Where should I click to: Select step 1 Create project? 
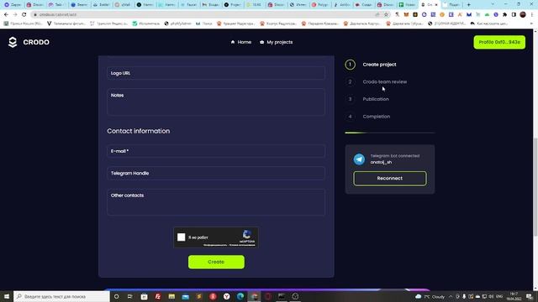click(x=371, y=65)
